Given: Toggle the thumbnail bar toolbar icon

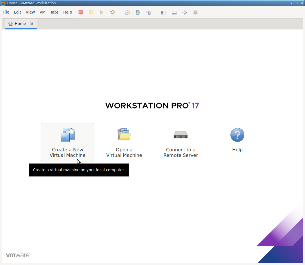Looking at the screenshot, I should tap(174, 12).
